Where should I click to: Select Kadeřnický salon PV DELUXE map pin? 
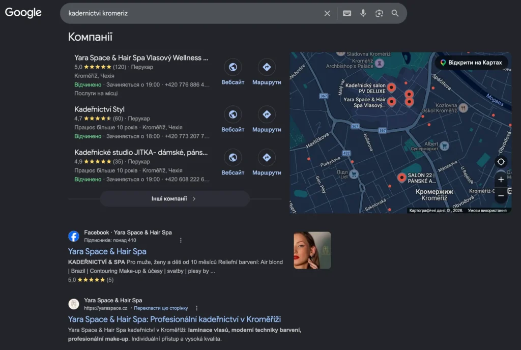pos(391,87)
